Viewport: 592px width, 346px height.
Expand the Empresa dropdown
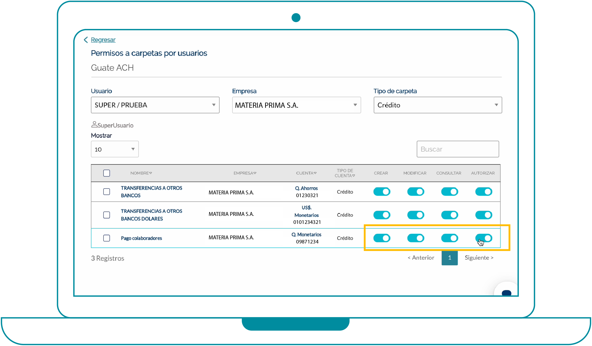pyautogui.click(x=296, y=105)
